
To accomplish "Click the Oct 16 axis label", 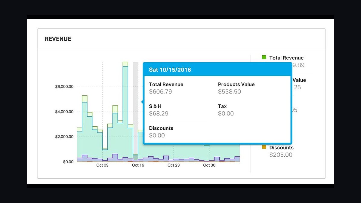I will pyautogui.click(x=138, y=165).
